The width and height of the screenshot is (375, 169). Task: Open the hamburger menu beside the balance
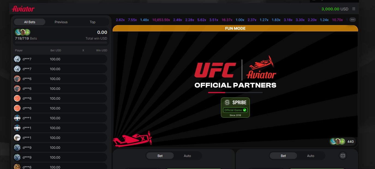(x=354, y=9)
